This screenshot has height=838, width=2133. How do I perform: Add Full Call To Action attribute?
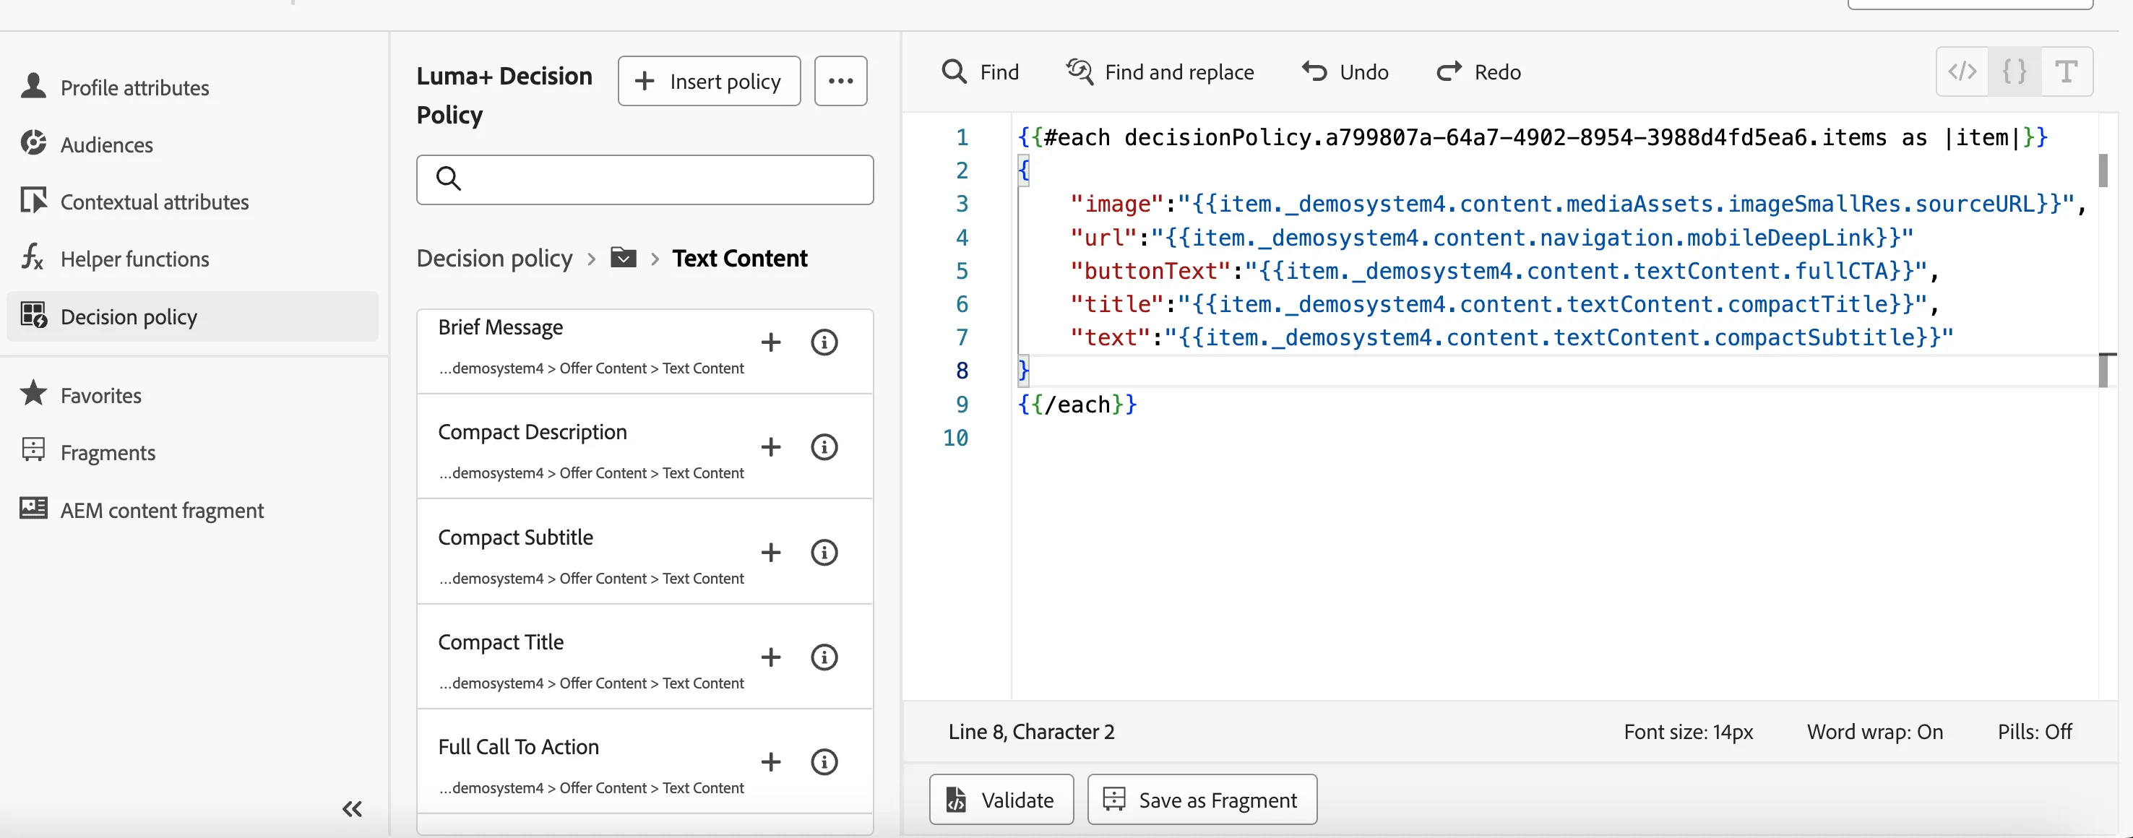[x=771, y=762]
